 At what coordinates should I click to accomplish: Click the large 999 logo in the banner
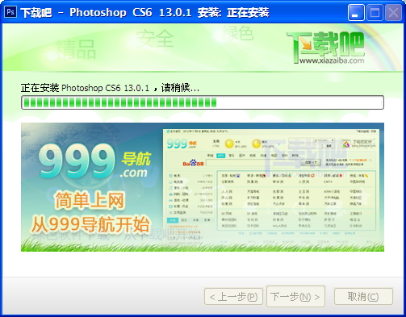click(77, 161)
